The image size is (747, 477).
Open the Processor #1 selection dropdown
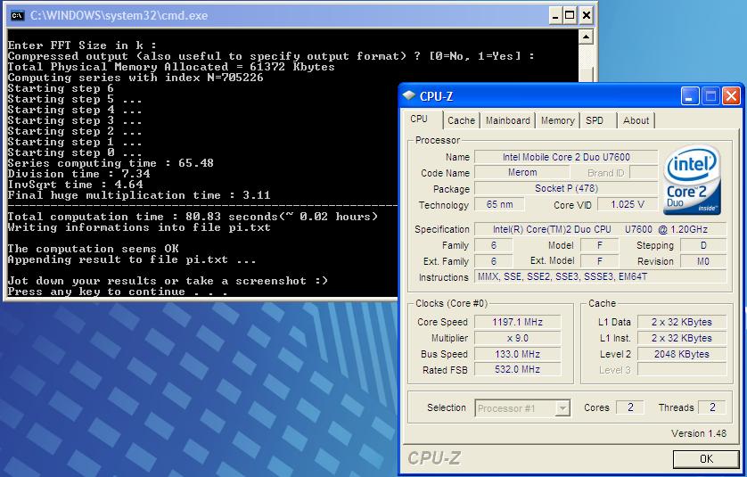click(x=562, y=408)
